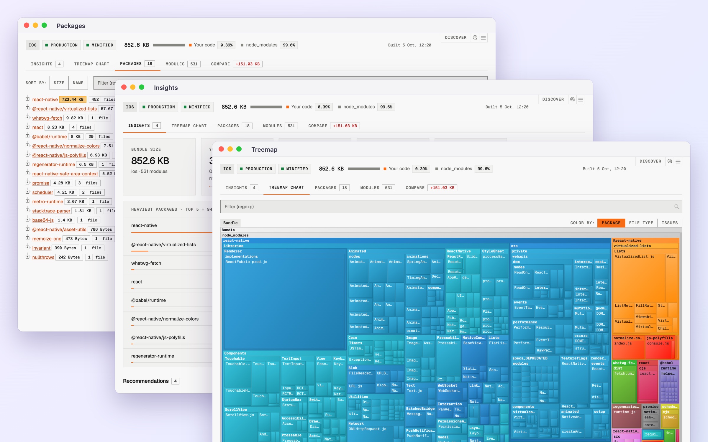Select ReactFabric-prod.js treemap block
708x442 pixels.
click(x=284, y=304)
